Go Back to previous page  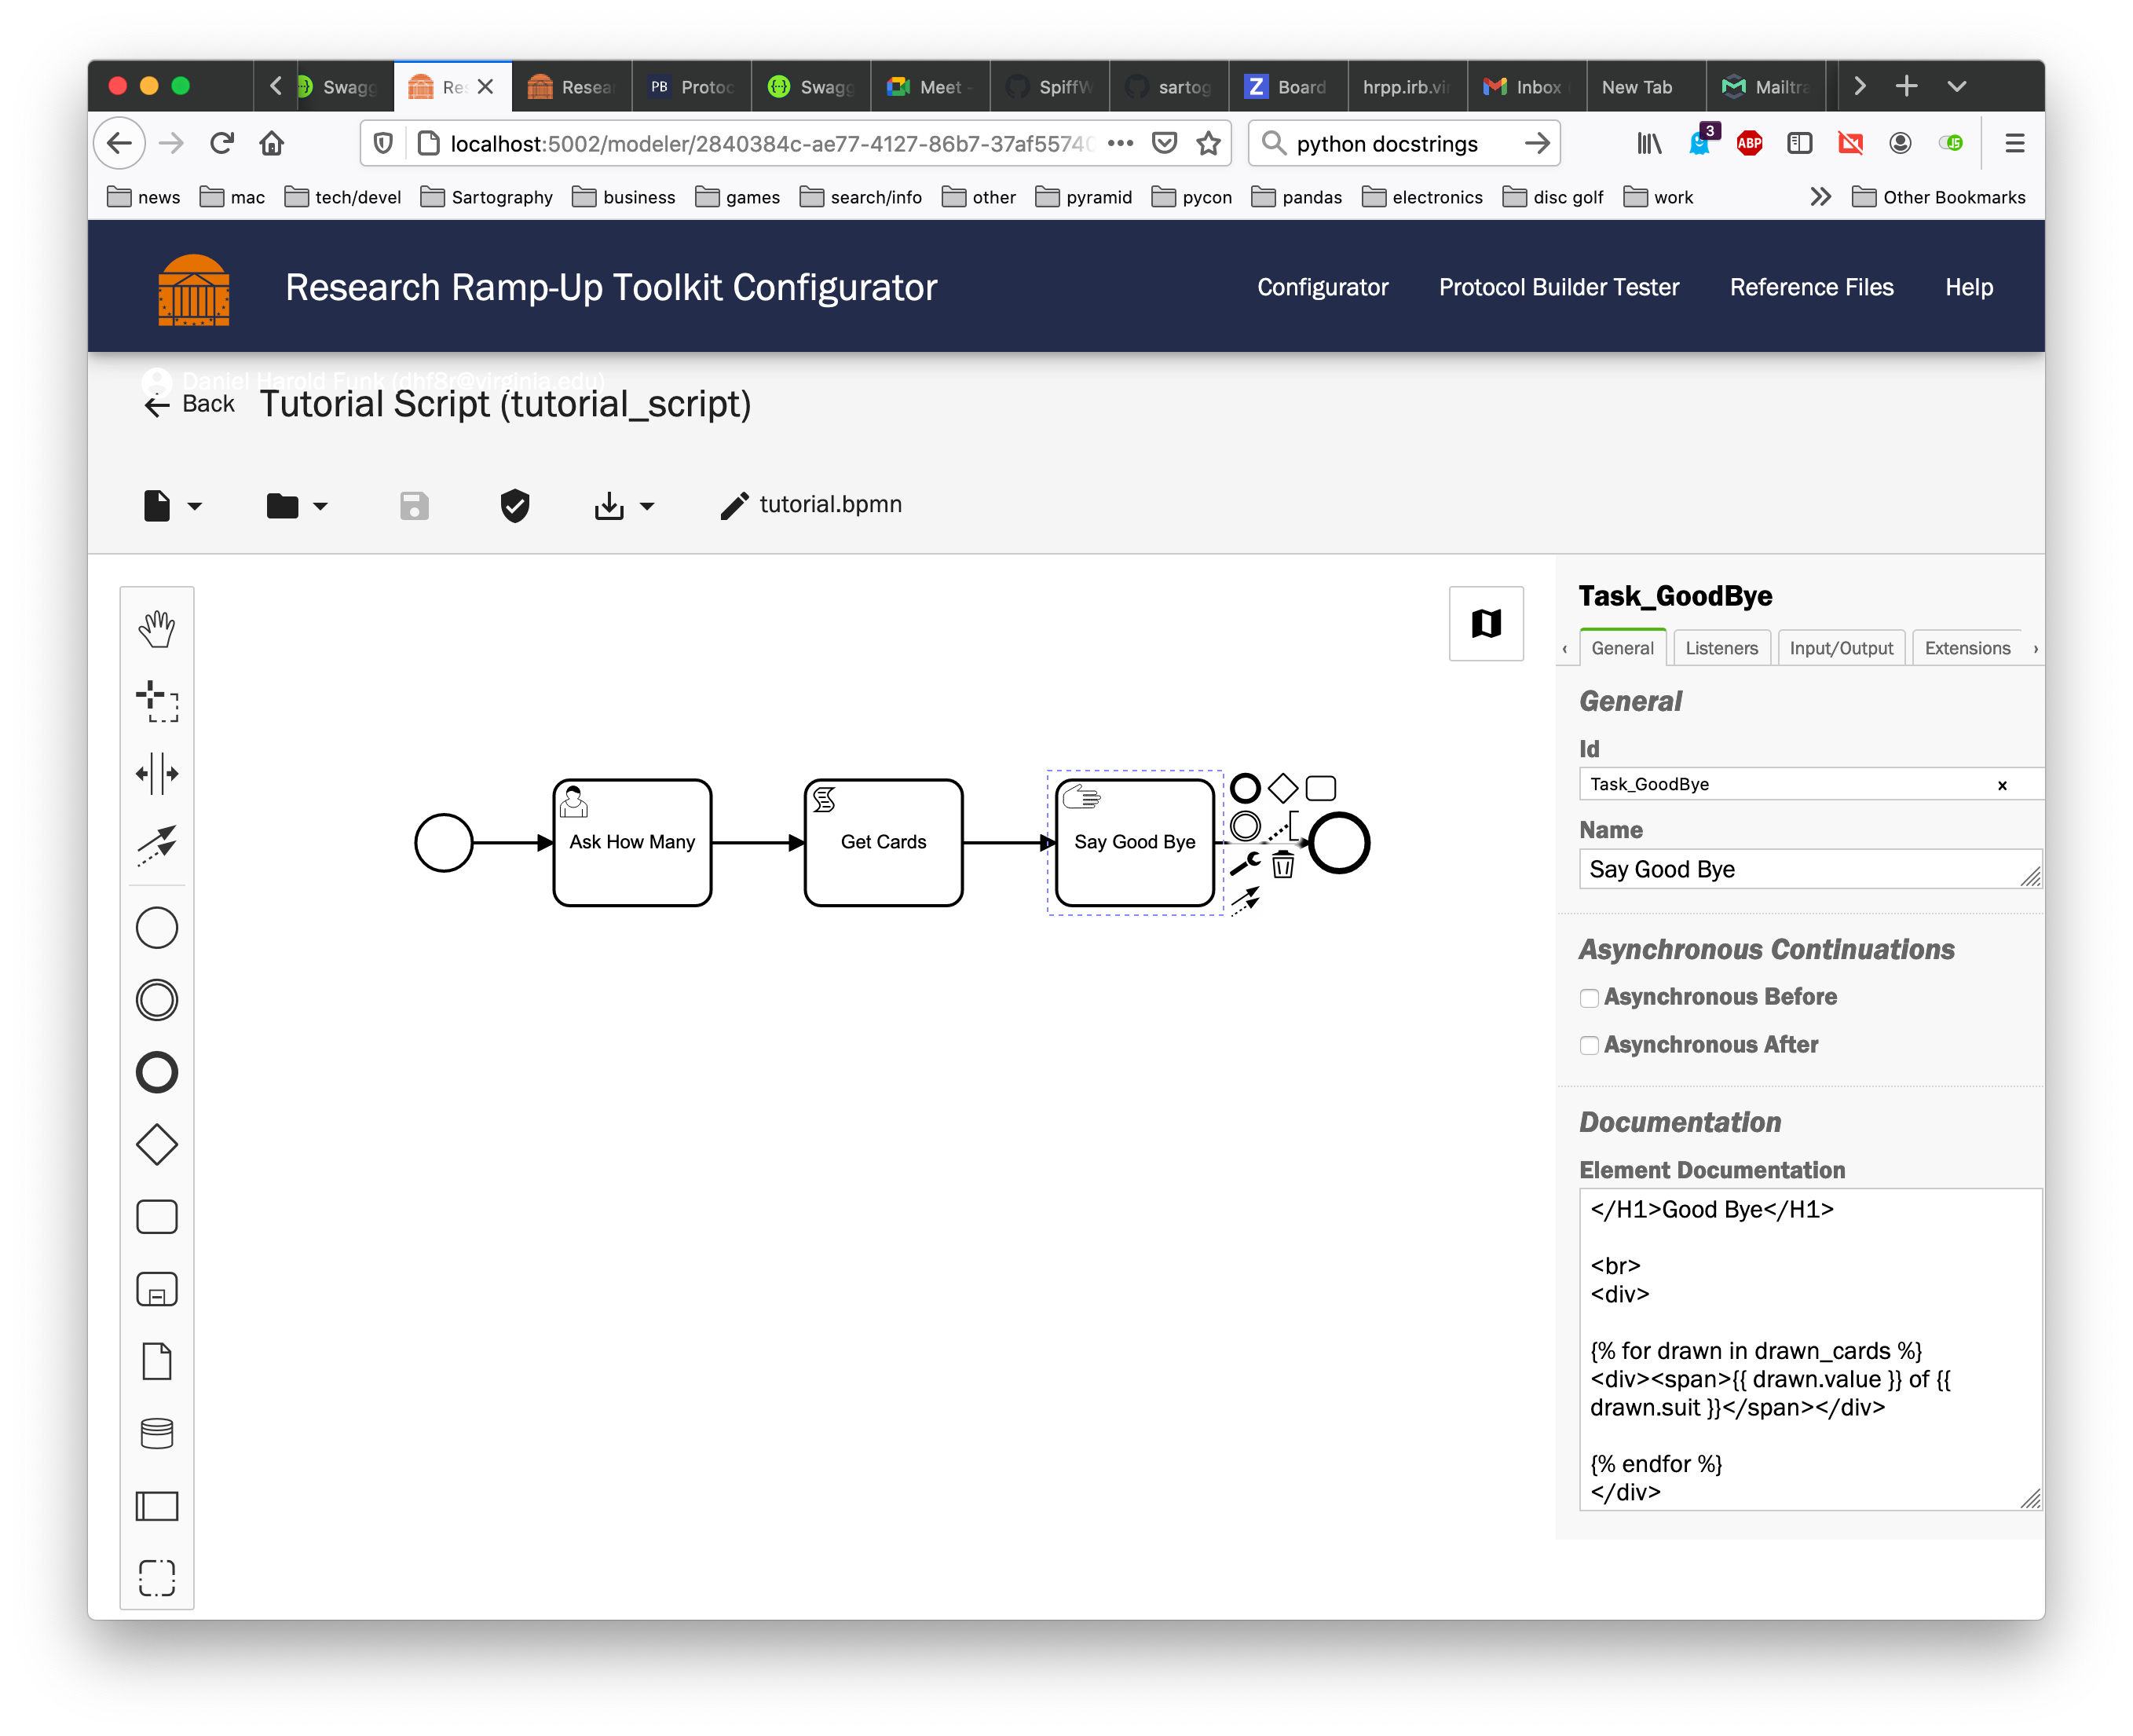point(190,404)
